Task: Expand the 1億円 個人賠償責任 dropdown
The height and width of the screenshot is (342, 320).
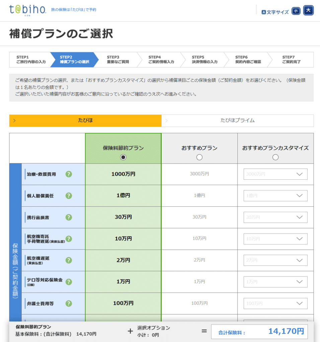Action: 275,196
